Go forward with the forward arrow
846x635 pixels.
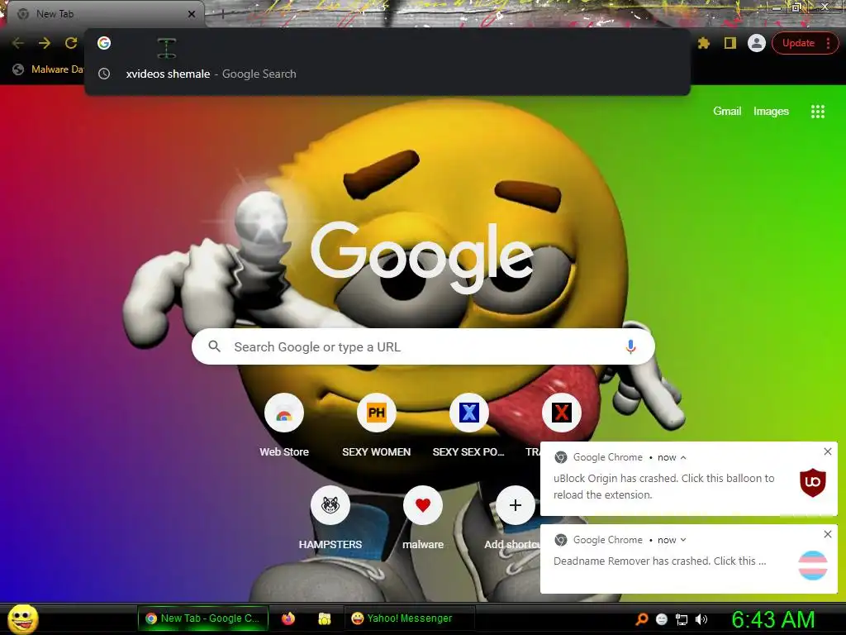click(45, 43)
